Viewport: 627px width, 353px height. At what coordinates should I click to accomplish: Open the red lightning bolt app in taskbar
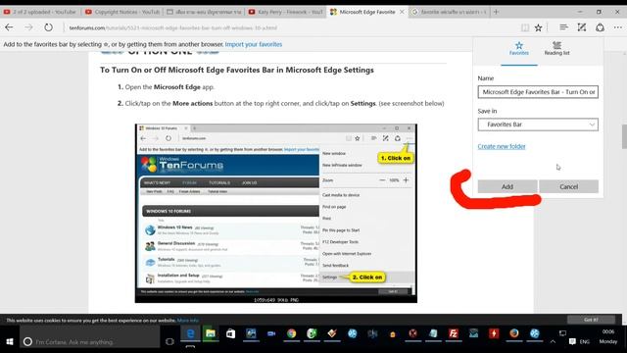pos(494,333)
